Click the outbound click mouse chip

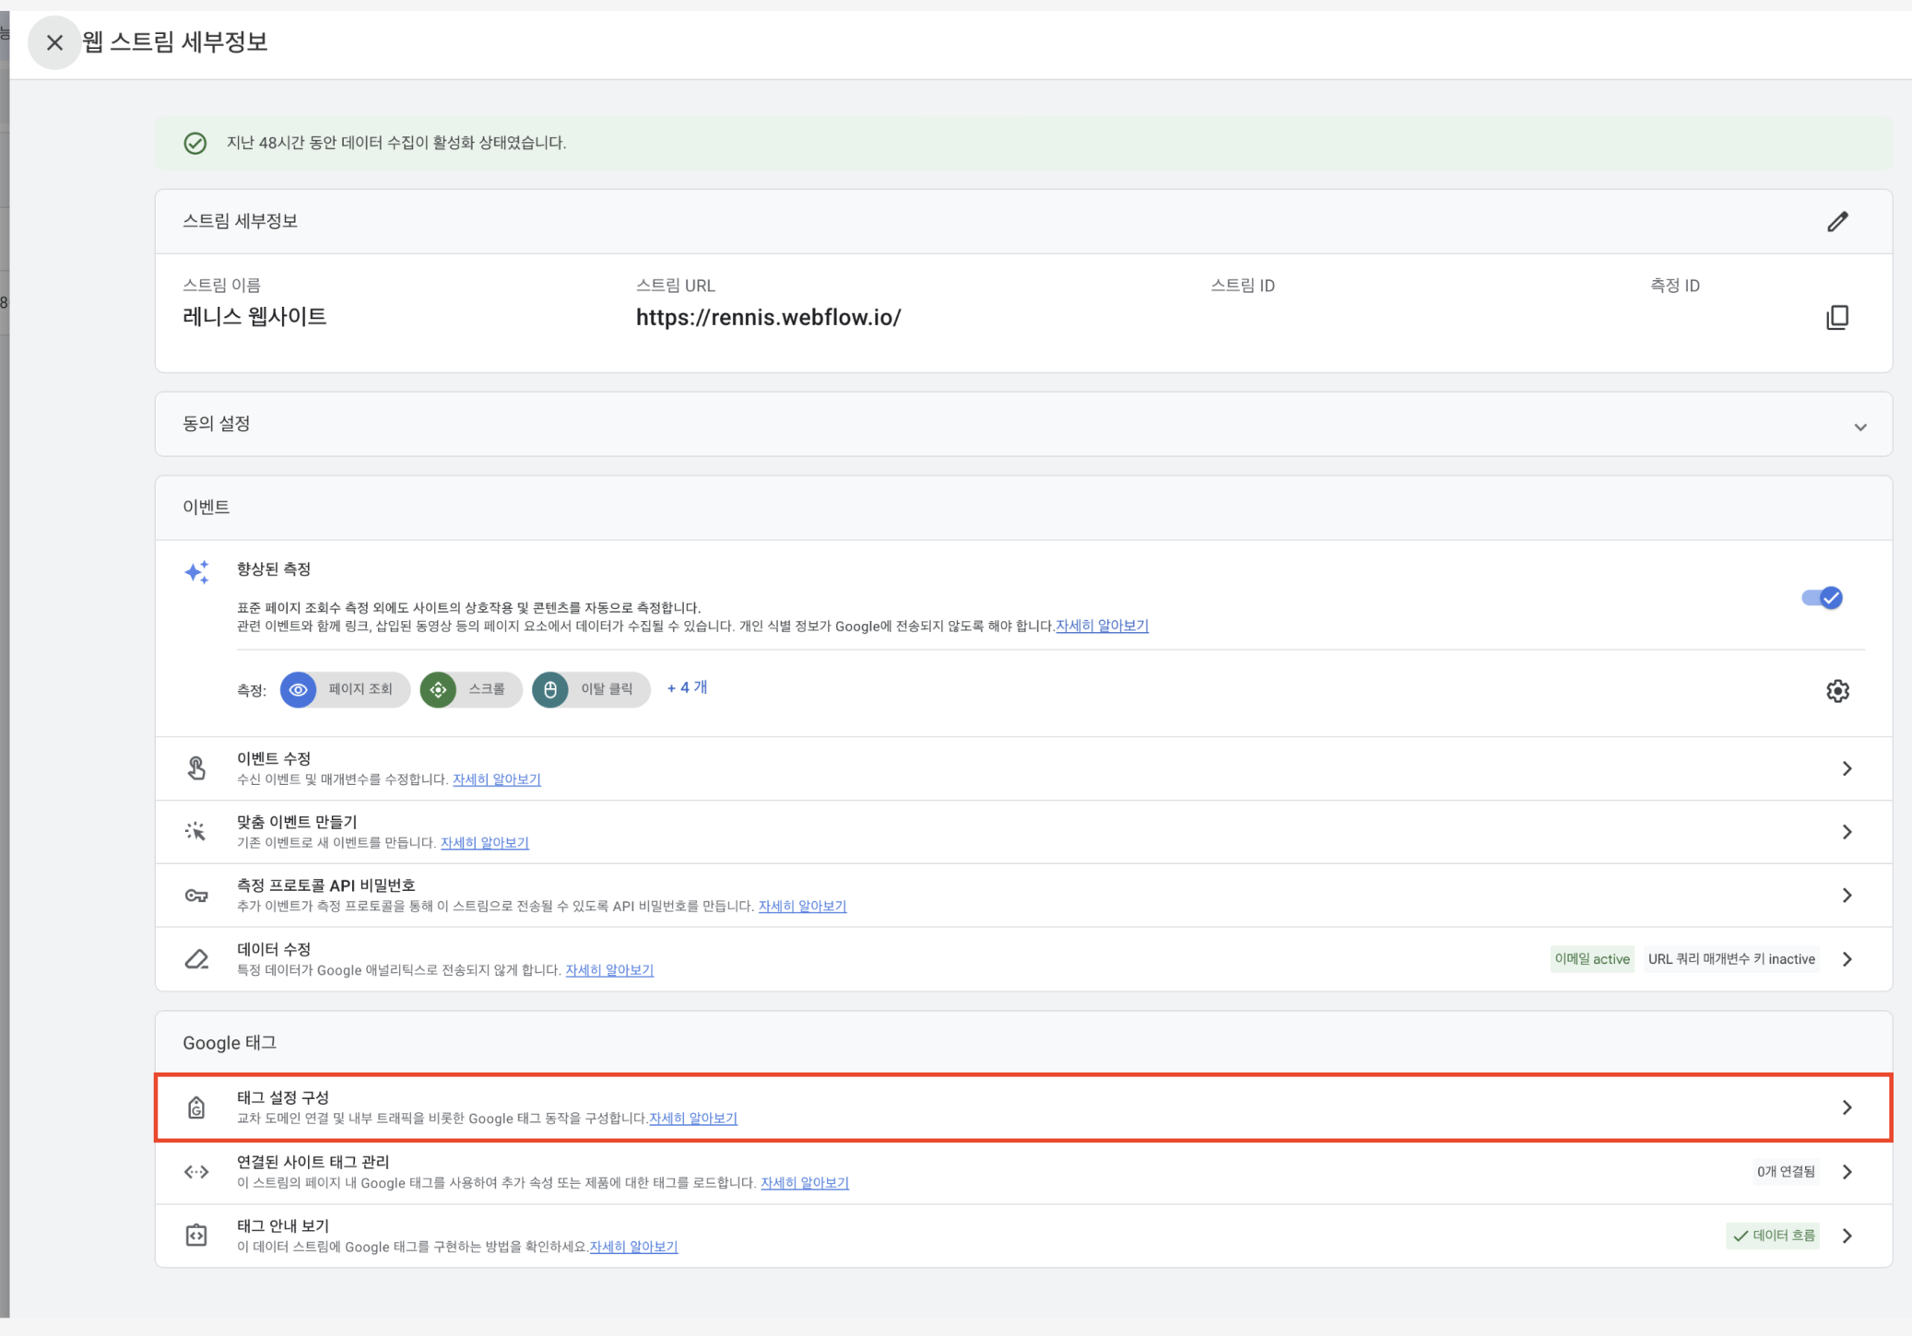coord(590,689)
